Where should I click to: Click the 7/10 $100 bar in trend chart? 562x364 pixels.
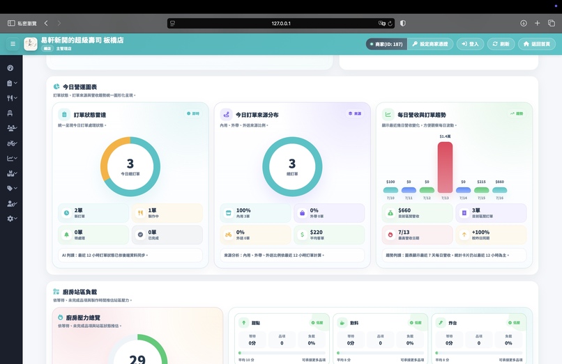pyautogui.click(x=390, y=190)
